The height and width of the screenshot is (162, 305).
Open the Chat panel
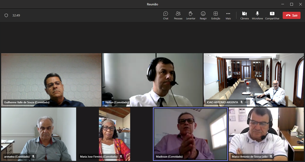tap(166, 15)
